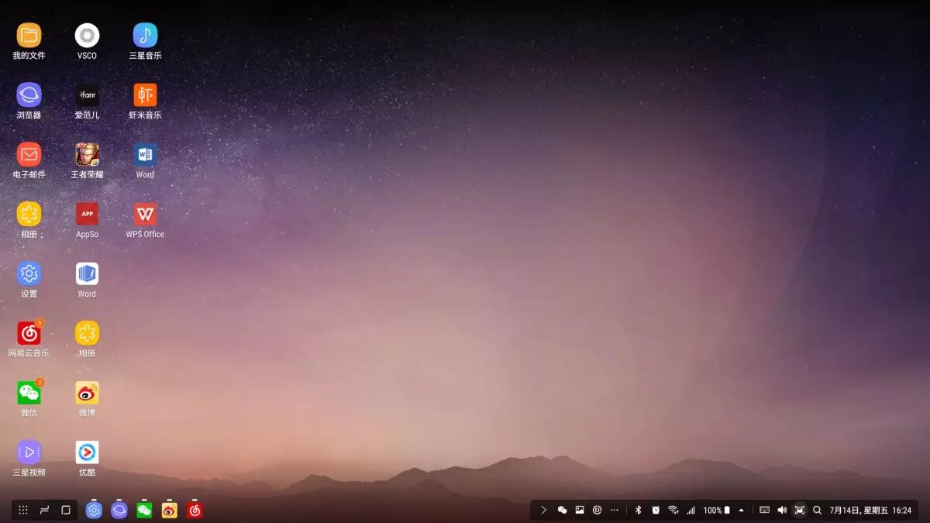Show more notifications via three dots
Image resolution: width=930 pixels, height=523 pixels.
coord(615,510)
